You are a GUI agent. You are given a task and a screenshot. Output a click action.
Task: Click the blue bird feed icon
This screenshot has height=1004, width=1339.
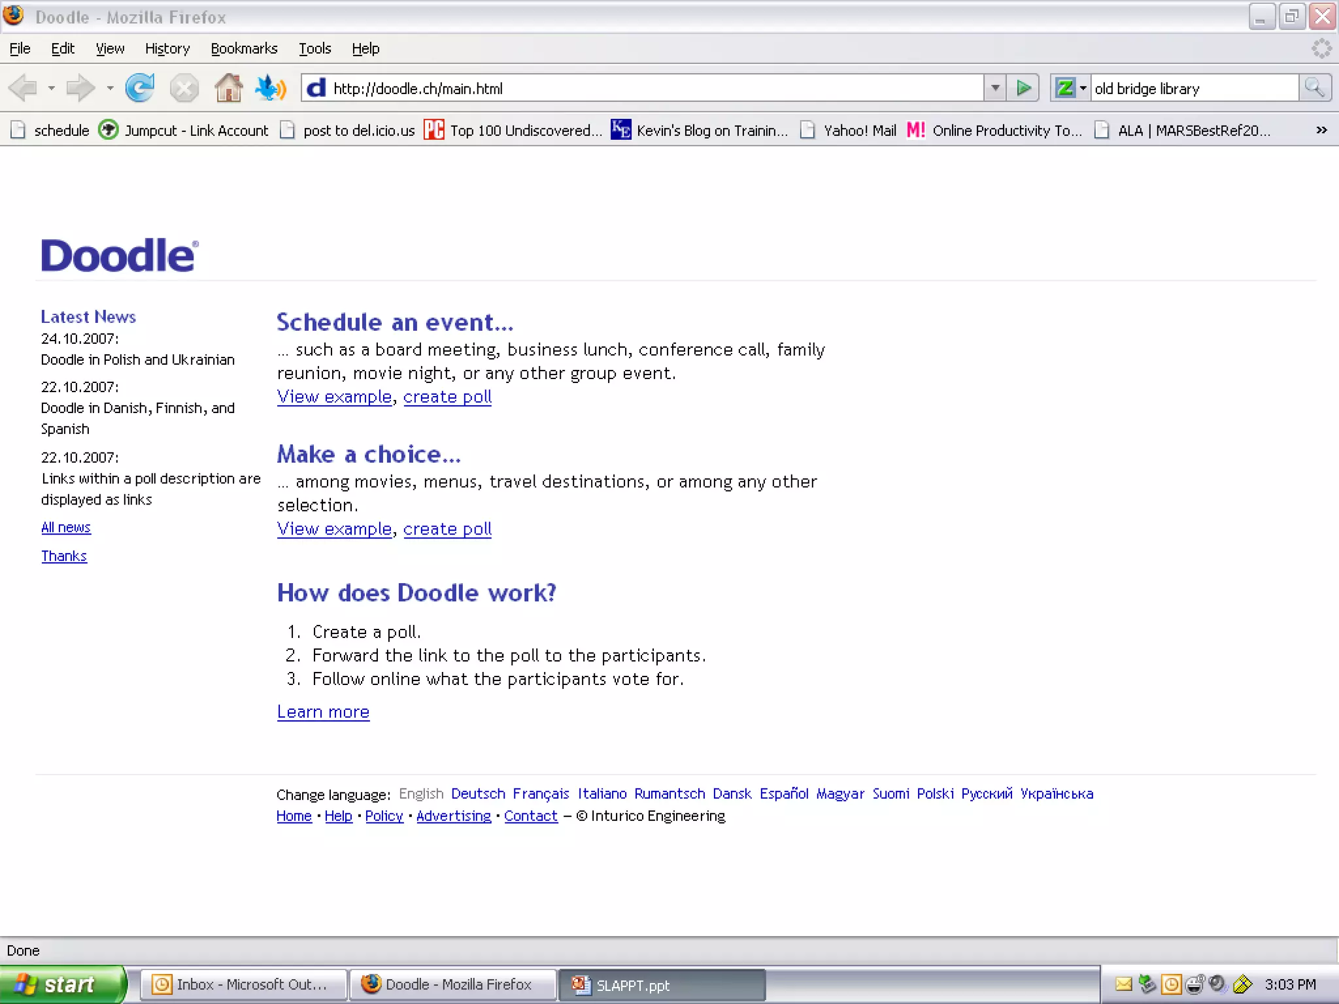(270, 88)
